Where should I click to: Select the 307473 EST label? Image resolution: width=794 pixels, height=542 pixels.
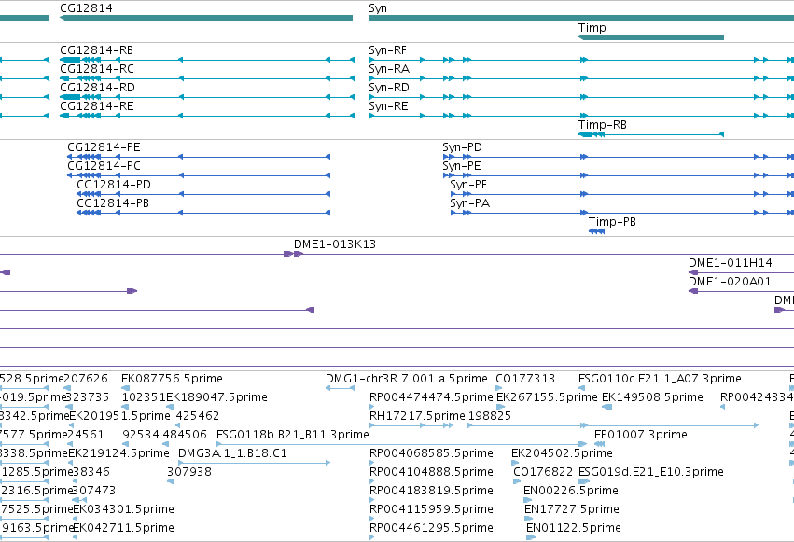click(x=93, y=491)
